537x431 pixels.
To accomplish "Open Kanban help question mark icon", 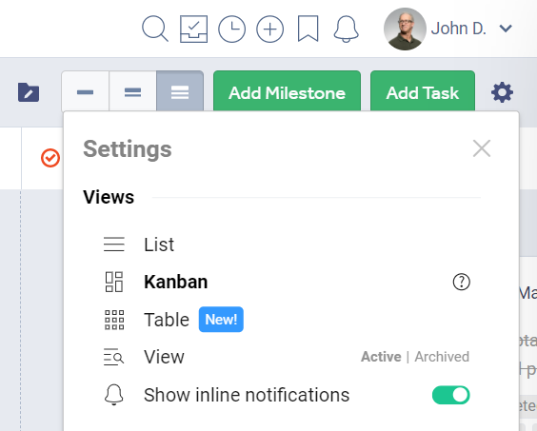I will pos(462,282).
